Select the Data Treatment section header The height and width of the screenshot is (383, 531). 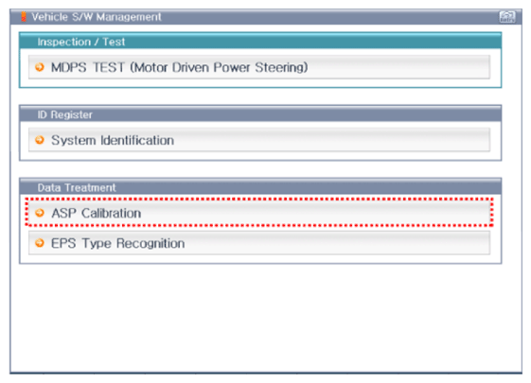260,187
